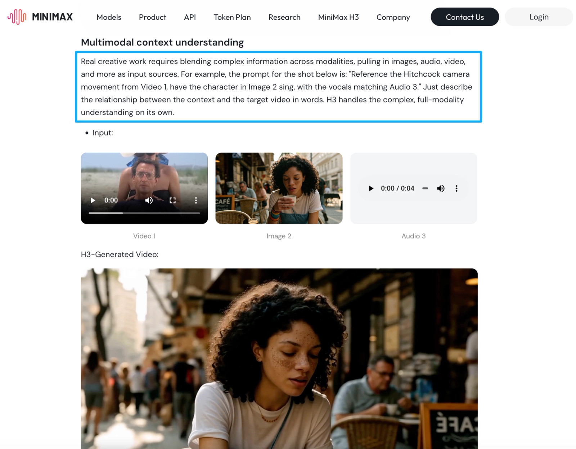Go to Token Plan page

coord(232,17)
